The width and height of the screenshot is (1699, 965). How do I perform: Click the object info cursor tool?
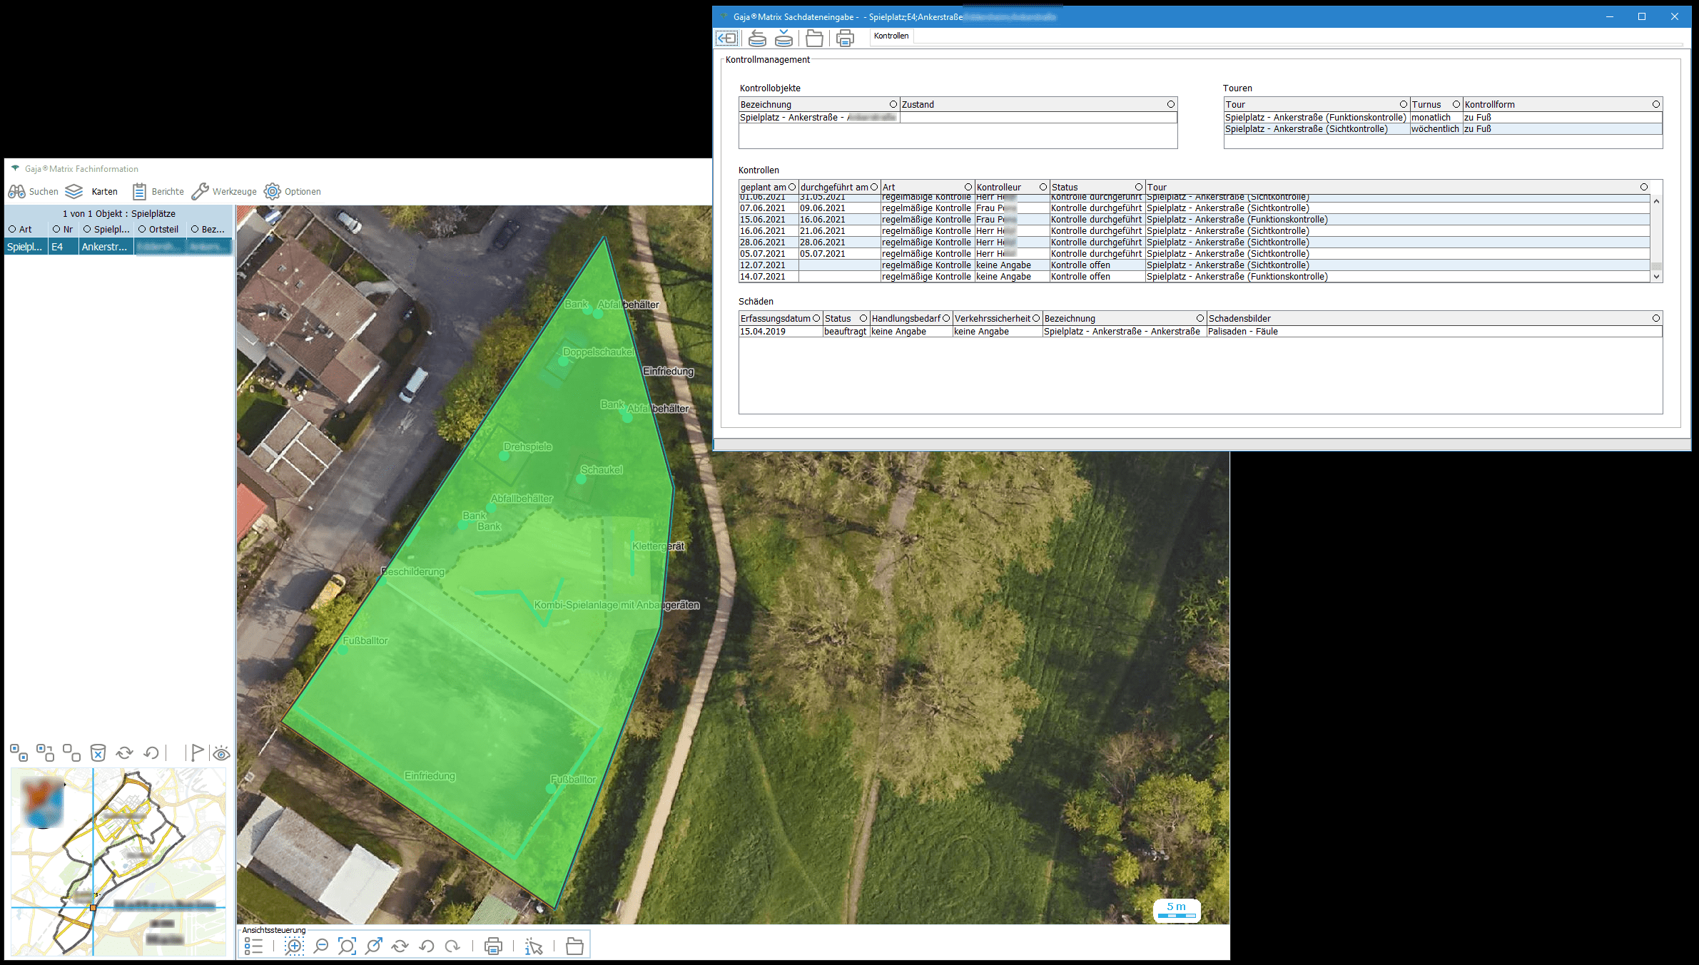click(x=534, y=946)
